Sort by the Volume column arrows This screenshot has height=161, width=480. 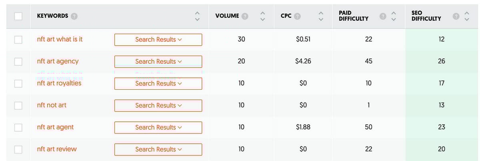click(x=262, y=16)
